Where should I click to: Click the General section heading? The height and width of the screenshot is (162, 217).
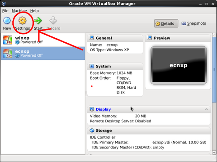pyautogui.click(x=104, y=38)
